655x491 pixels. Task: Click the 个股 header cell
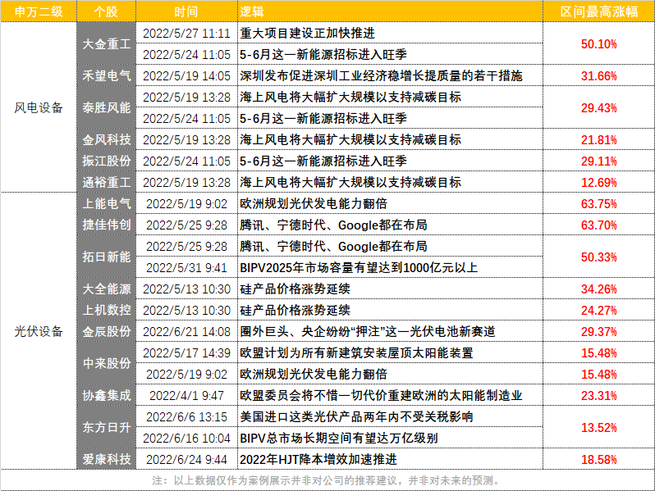[106, 11]
